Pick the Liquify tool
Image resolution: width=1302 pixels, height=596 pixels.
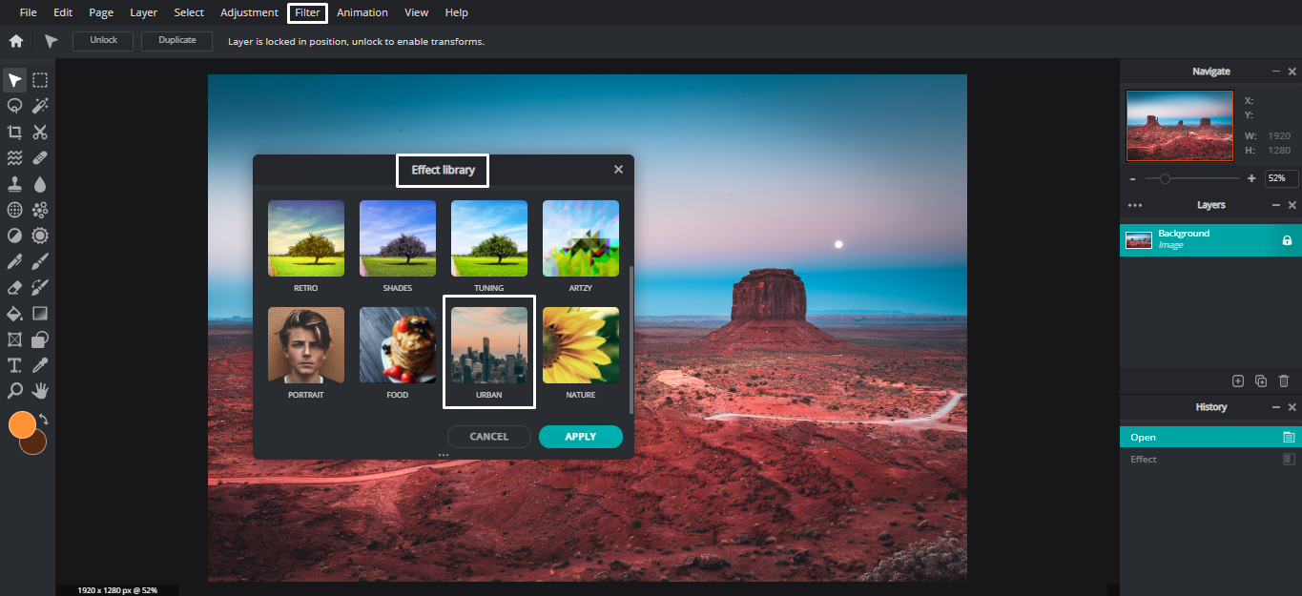14,157
